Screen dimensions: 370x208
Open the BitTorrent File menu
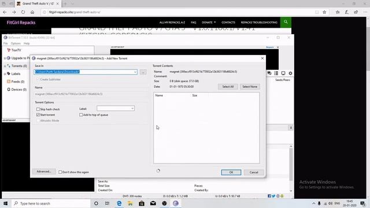click(x=5, y=44)
